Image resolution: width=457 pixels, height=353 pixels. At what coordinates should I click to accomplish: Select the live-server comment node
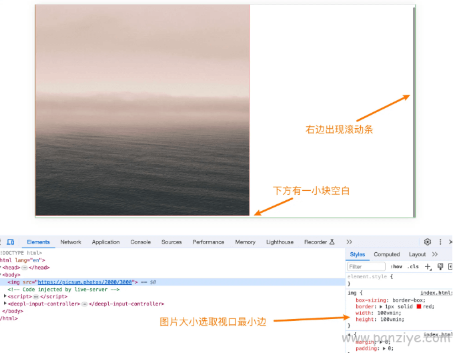tap(63, 289)
